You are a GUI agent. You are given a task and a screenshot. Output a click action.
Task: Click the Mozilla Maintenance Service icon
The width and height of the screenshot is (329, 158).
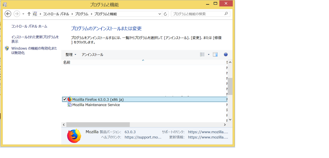[70, 105]
